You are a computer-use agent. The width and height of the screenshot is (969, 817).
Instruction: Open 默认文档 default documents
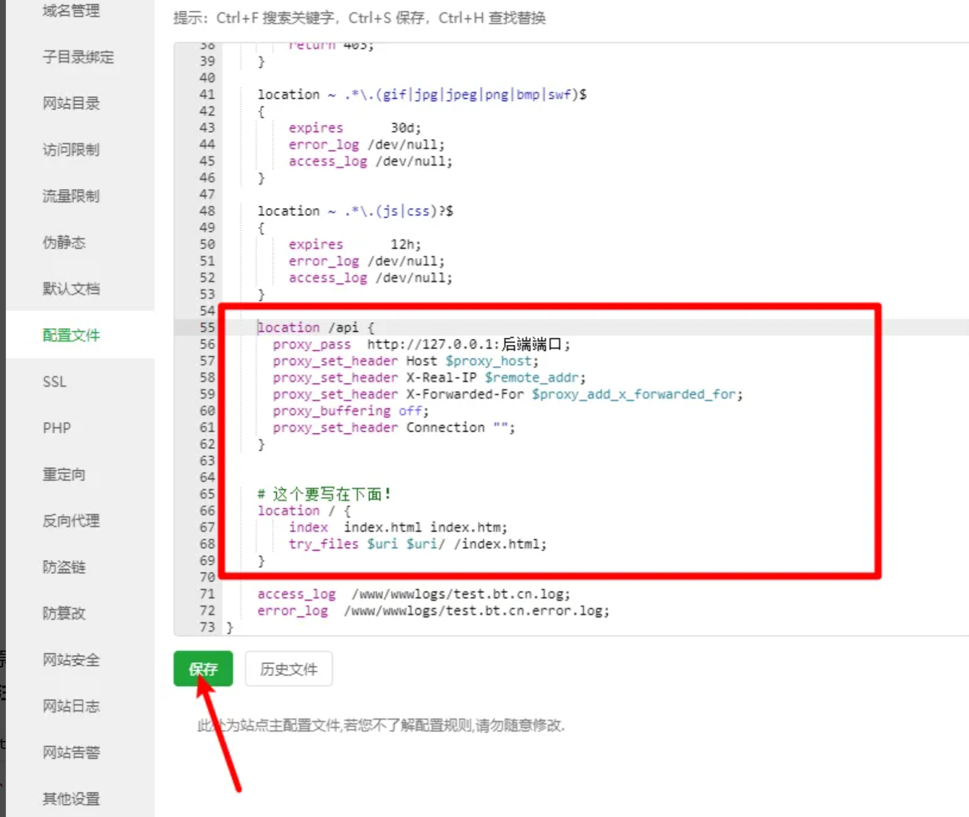(x=71, y=289)
